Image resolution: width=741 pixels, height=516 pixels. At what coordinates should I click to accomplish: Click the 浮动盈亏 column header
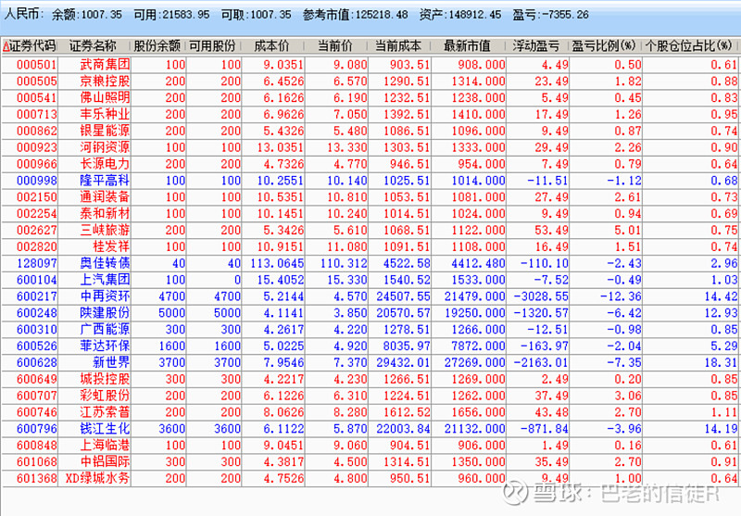(x=536, y=45)
